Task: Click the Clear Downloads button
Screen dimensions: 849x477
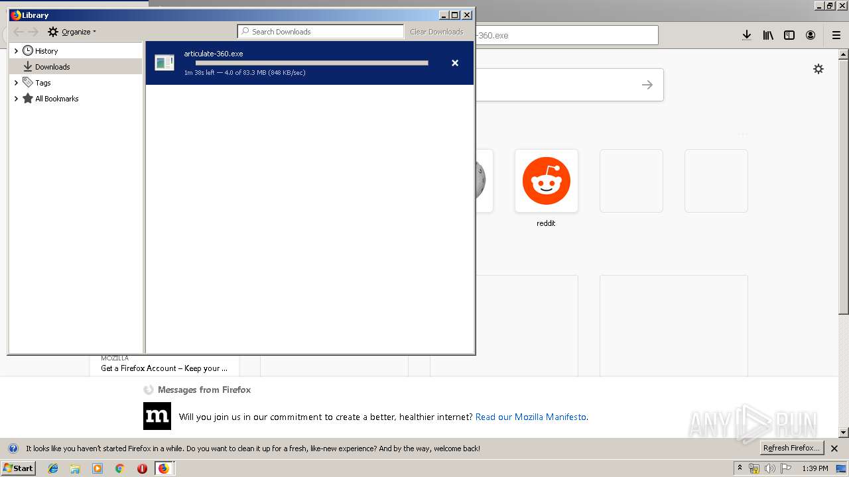Action: (x=436, y=32)
